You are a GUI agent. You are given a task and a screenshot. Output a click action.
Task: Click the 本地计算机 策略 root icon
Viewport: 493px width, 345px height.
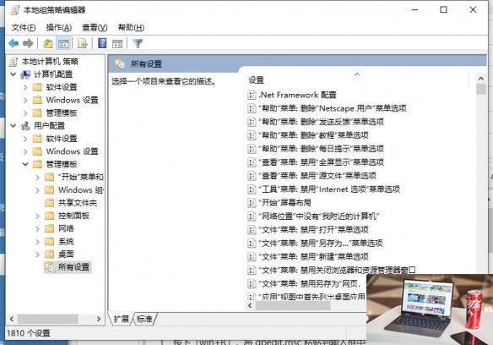(x=14, y=62)
